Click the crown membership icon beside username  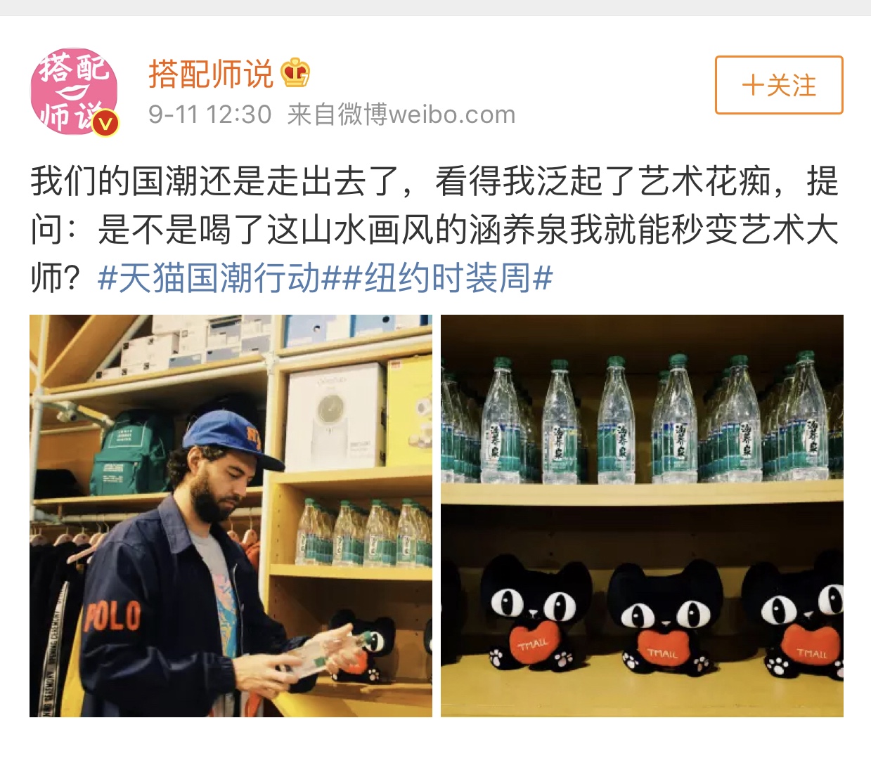[295, 72]
